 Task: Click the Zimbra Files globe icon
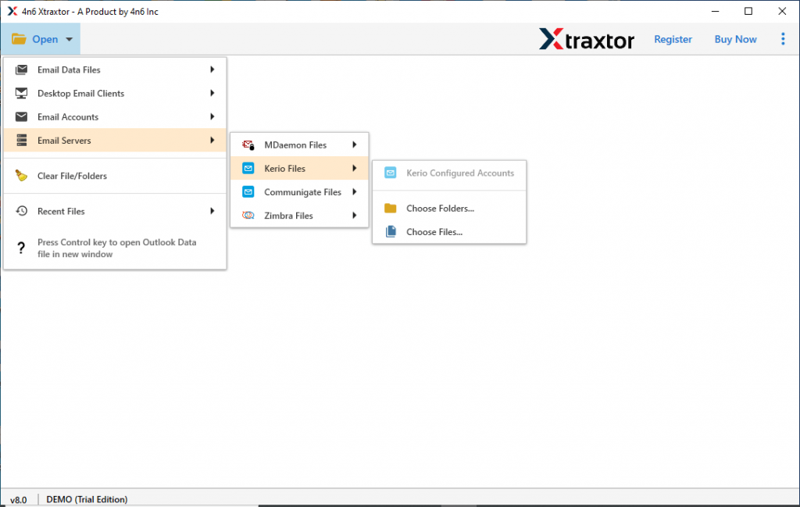pyautogui.click(x=250, y=216)
